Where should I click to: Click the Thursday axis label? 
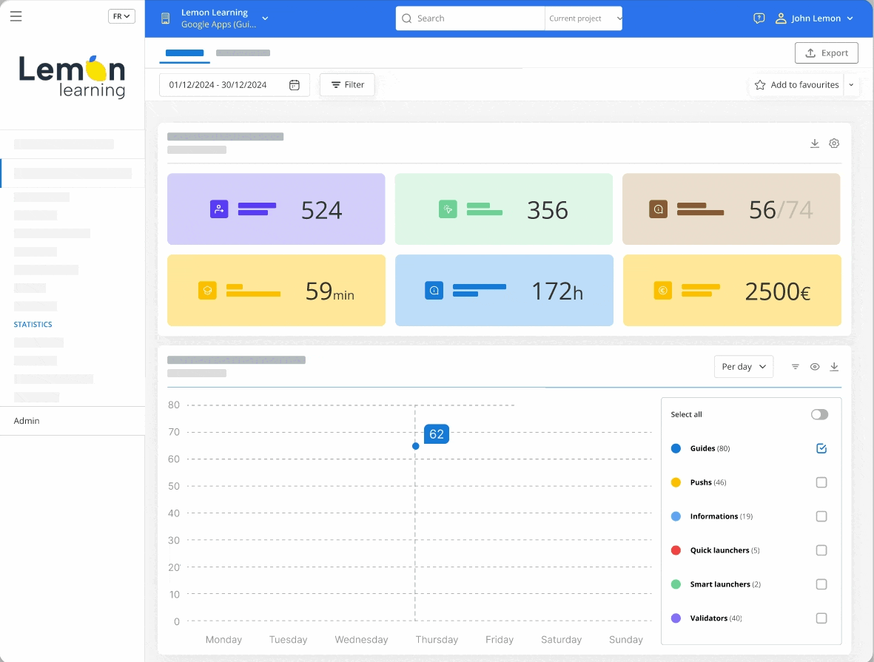click(437, 640)
